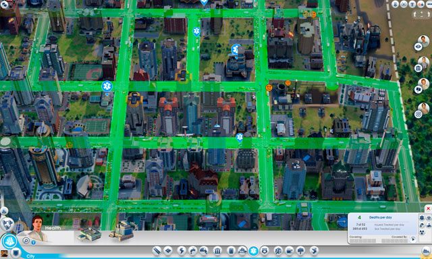Click the orange face icon at top-right block

(313, 14)
